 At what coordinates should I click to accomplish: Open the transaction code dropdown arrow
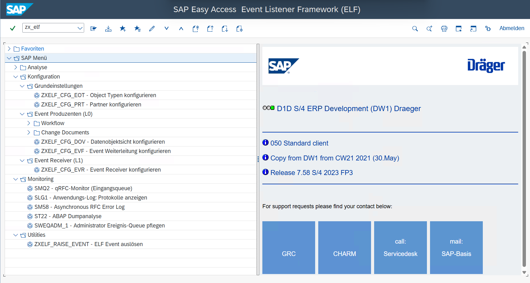80,28
